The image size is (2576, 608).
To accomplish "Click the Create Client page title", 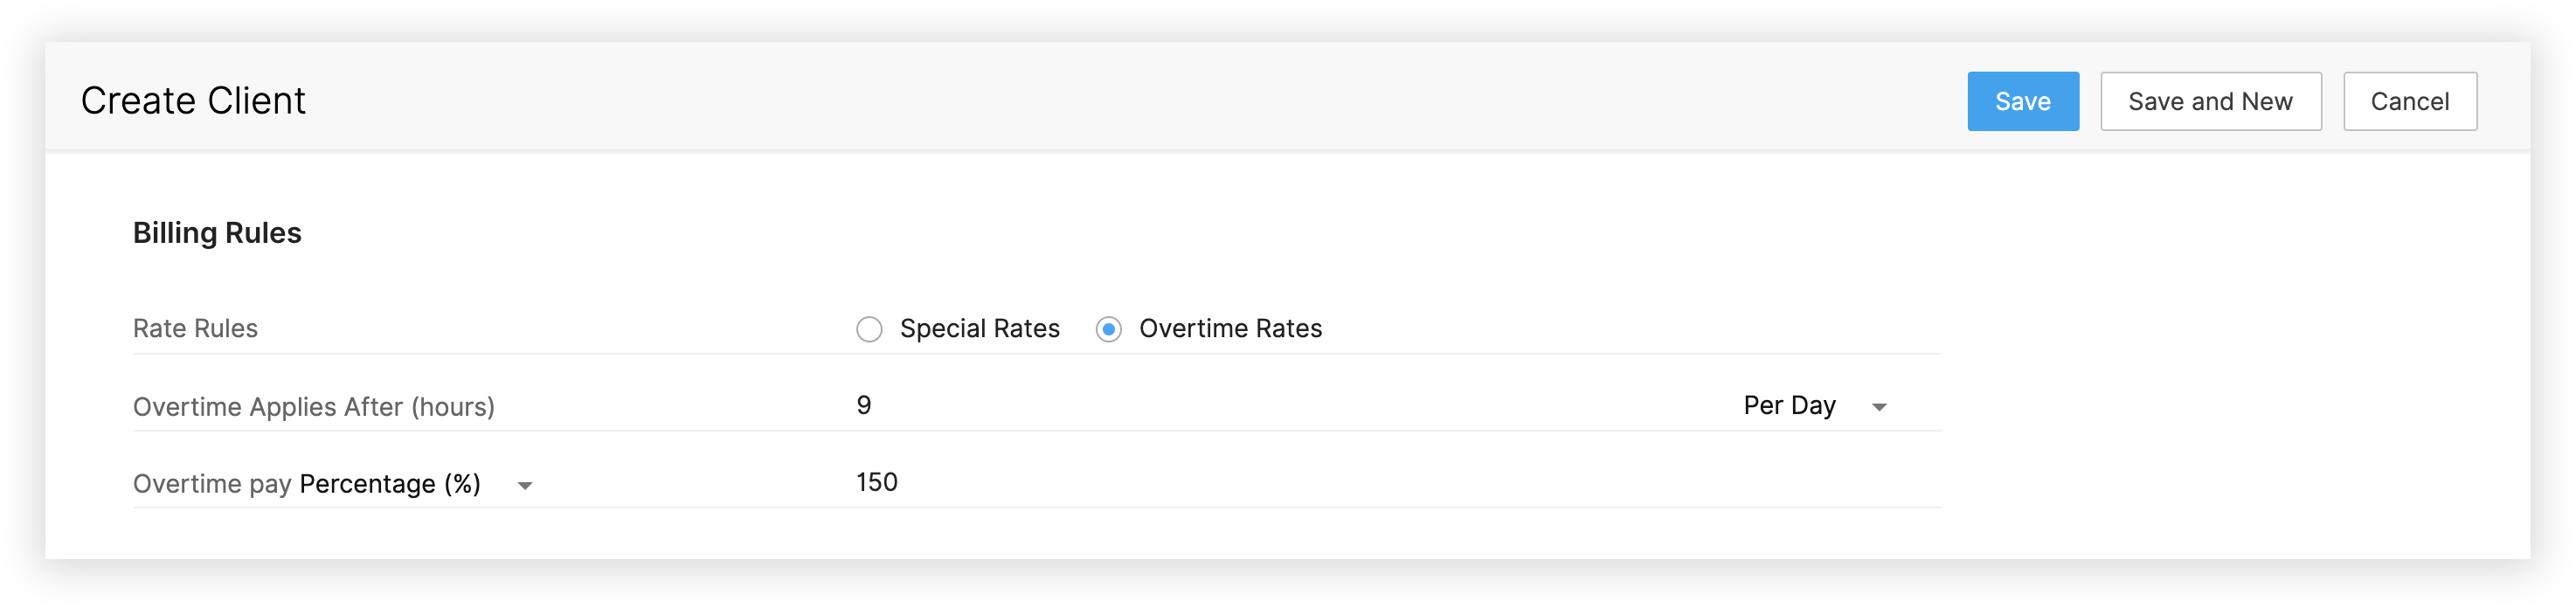I will coord(193,101).
